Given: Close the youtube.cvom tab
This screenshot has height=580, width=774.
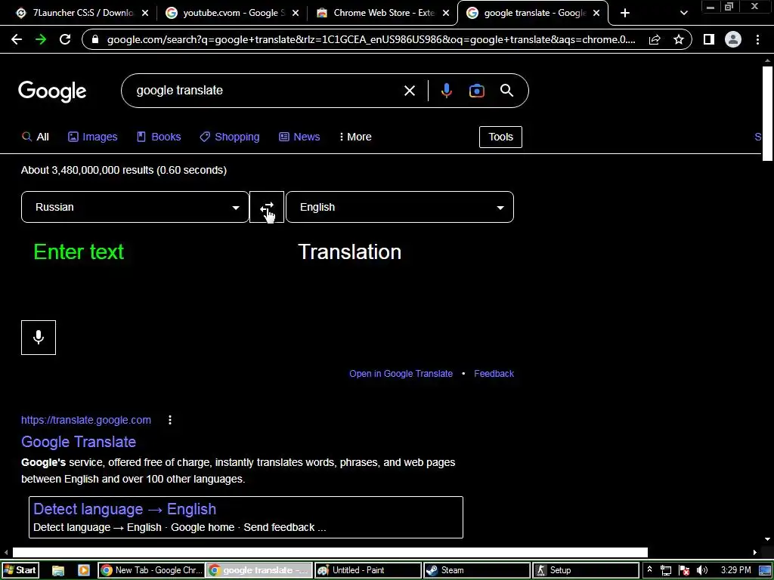Looking at the screenshot, I should (x=296, y=14).
